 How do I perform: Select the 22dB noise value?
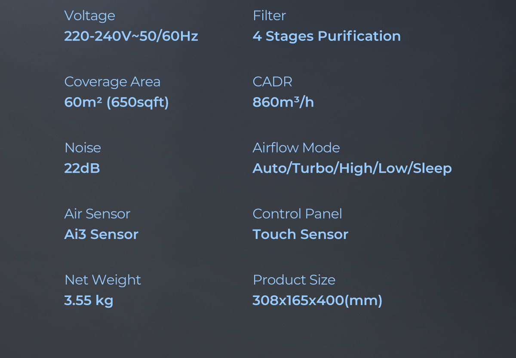pyautogui.click(x=82, y=168)
